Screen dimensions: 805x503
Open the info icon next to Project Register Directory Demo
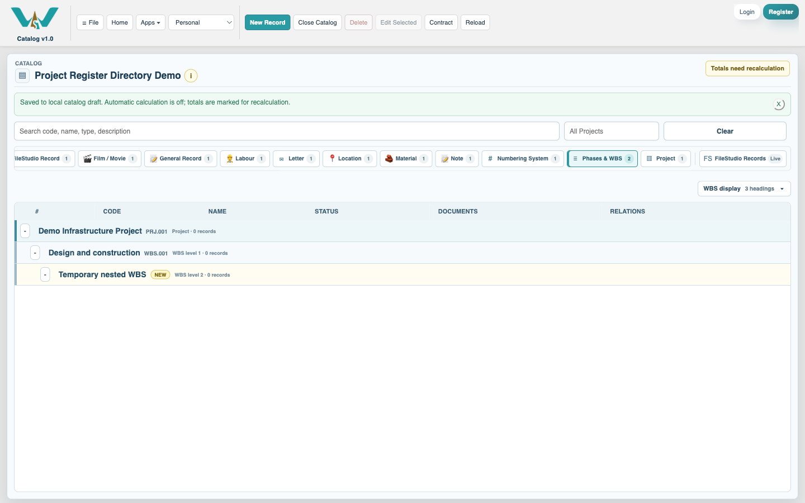point(191,75)
